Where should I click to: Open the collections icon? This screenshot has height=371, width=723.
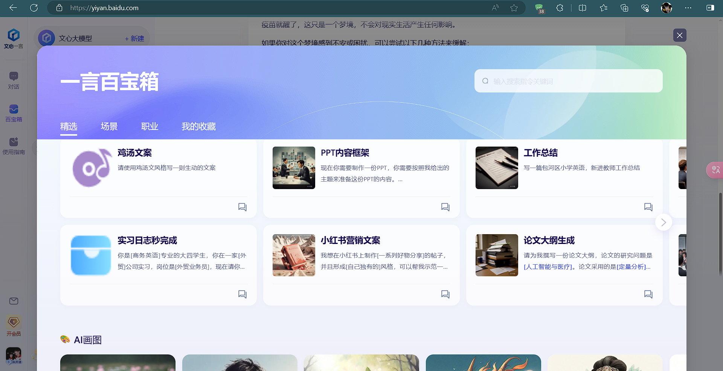[x=624, y=8]
